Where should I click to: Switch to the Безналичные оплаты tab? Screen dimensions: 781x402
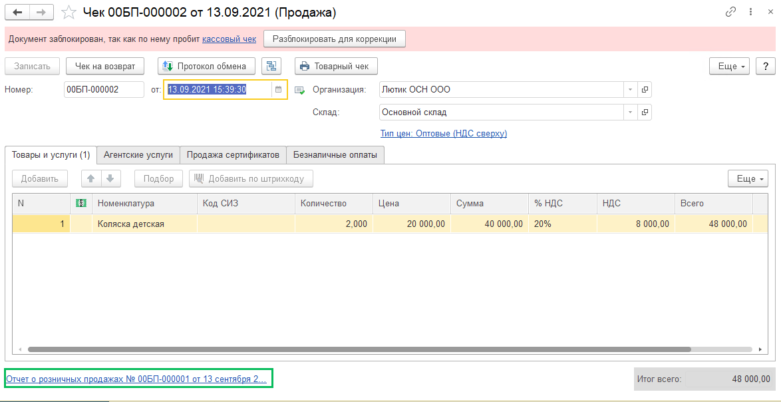(x=335, y=155)
